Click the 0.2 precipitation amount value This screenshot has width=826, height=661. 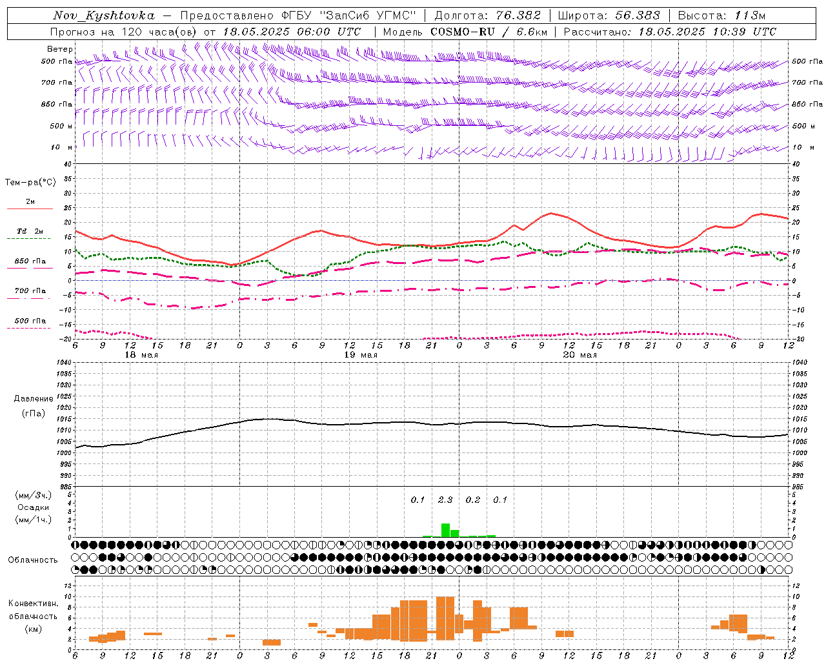[x=473, y=500]
